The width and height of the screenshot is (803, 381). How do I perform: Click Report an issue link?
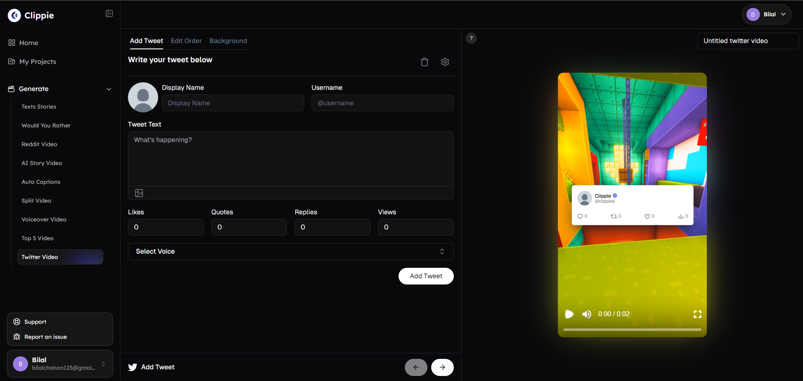tap(46, 337)
